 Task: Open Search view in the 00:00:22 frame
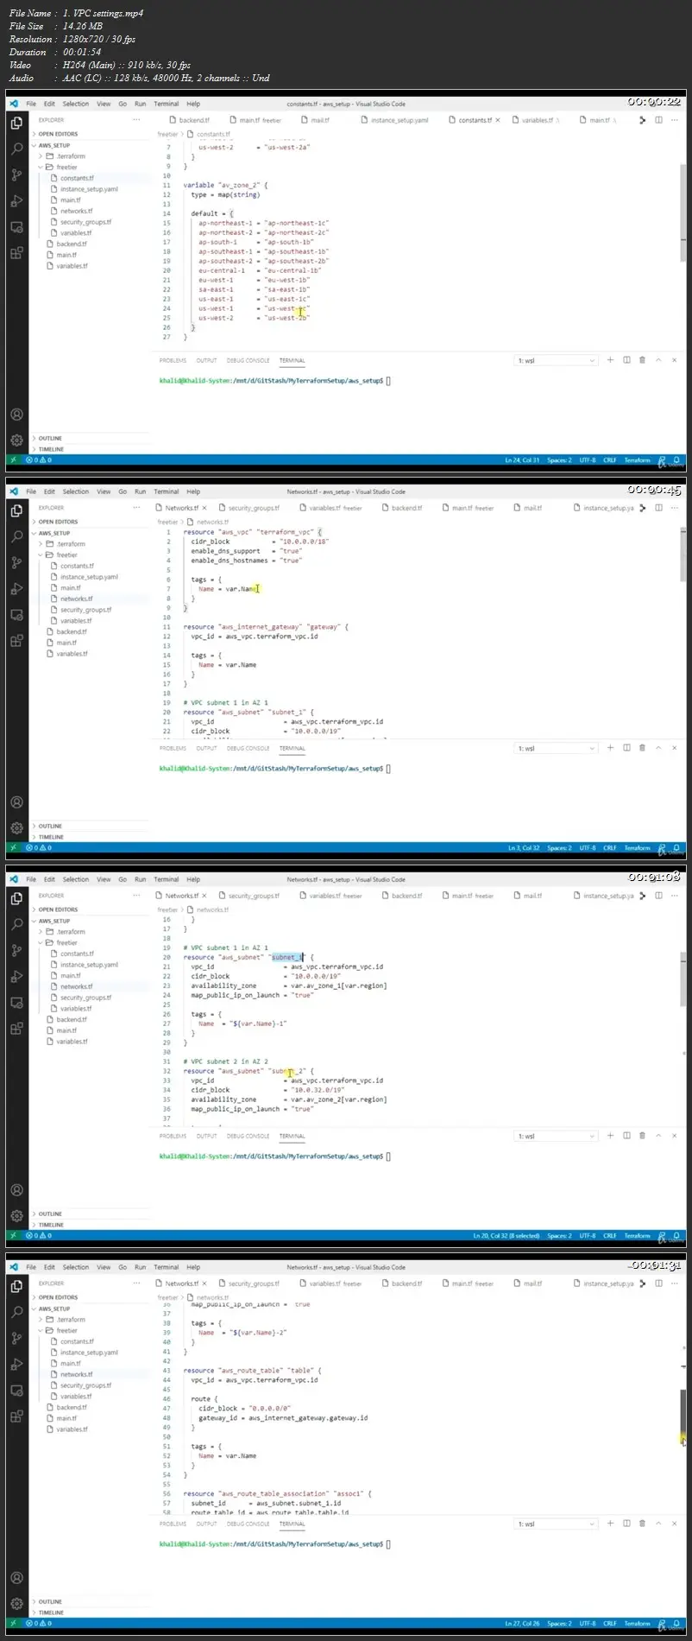tap(16, 149)
